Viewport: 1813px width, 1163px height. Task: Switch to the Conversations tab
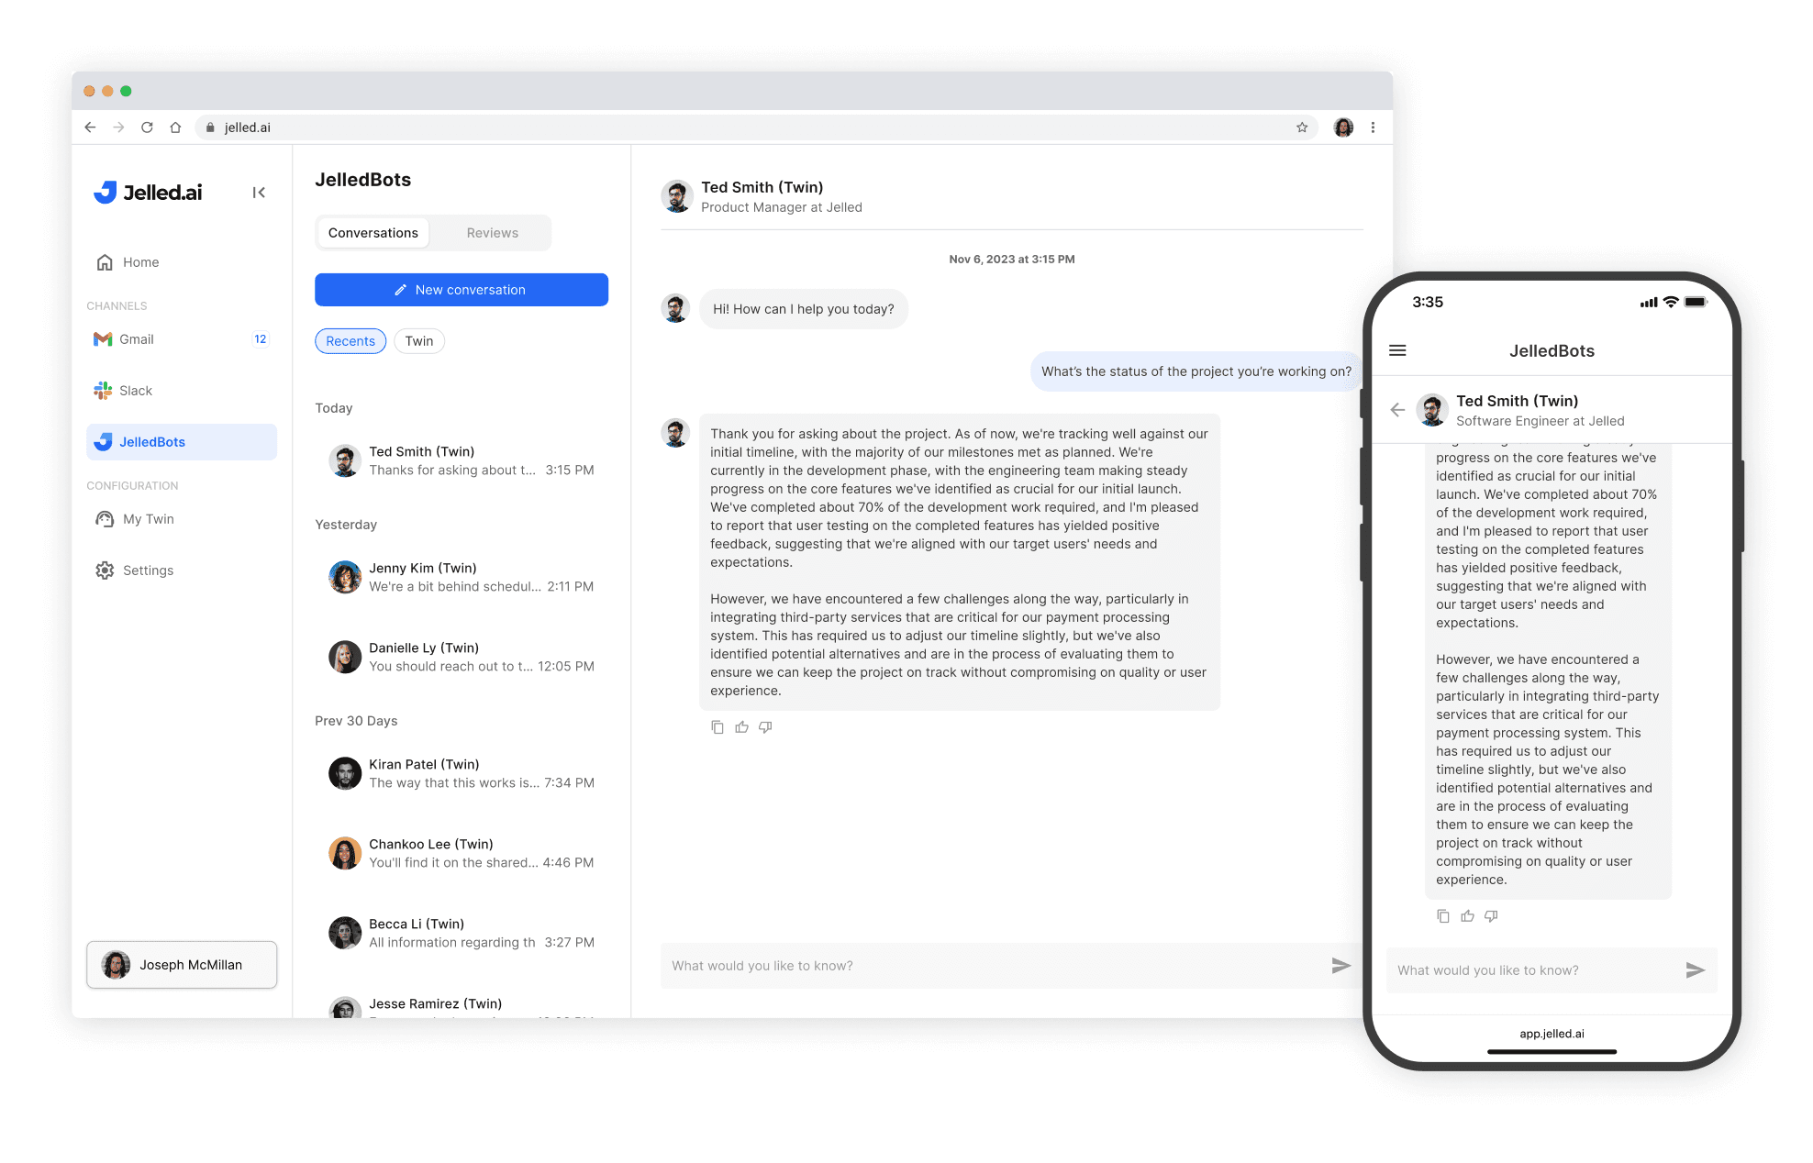[373, 233]
